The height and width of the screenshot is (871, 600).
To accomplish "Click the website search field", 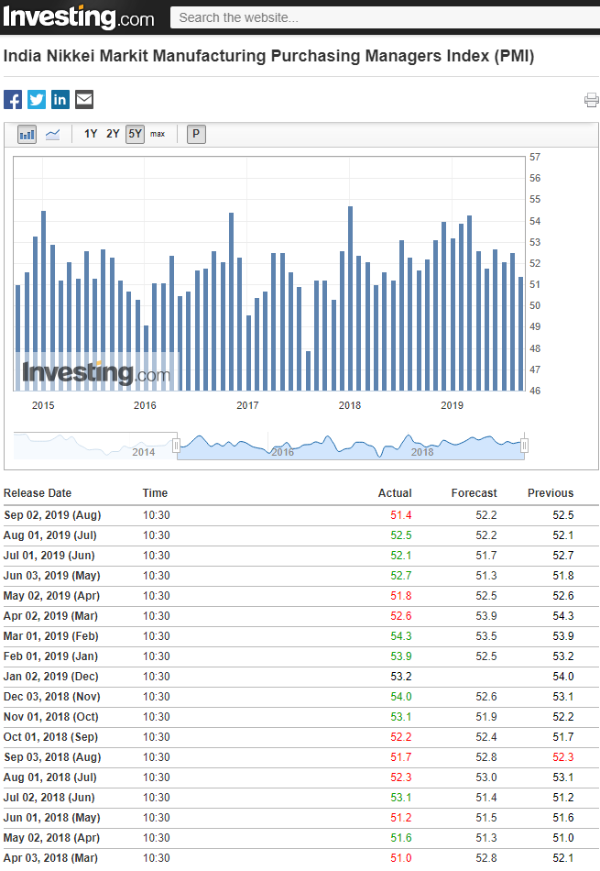I will [x=386, y=17].
